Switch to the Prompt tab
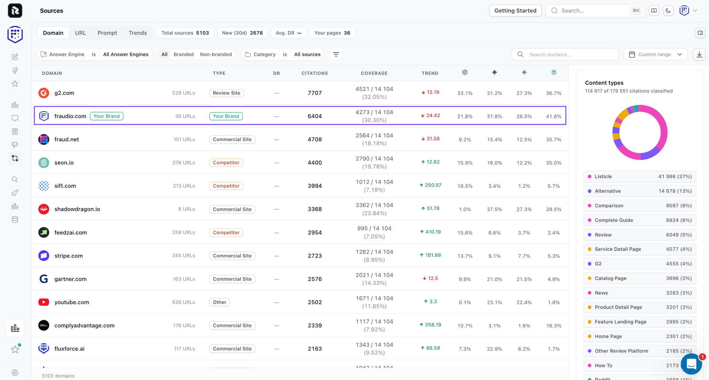Image resolution: width=709 pixels, height=380 pixels. [x=107, y=33]
